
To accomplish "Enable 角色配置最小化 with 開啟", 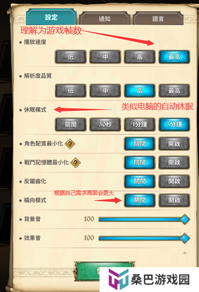I will click(174, 144).
